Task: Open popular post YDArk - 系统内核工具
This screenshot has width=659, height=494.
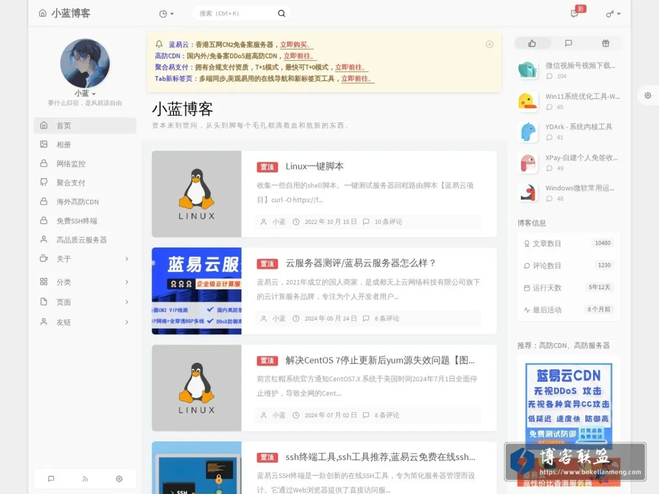Action: click(x=579, y=127)
